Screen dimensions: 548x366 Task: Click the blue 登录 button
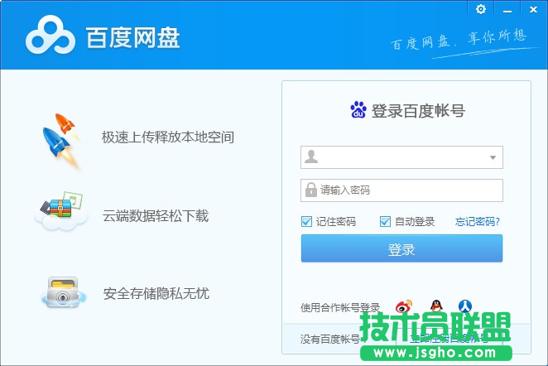pos(402,248)
